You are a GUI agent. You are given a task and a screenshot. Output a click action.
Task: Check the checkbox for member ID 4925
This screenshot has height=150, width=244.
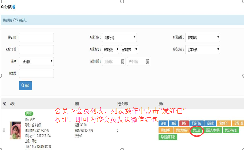pyautogui.click(x=4, y=130)
